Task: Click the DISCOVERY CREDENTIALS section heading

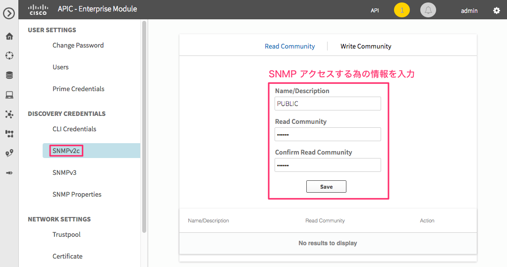Action: pyautogui.click(x=66, y=114)
